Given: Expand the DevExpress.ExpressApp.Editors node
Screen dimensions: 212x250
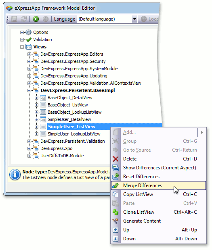Looking at the screenshot, I should pos(29,54).
